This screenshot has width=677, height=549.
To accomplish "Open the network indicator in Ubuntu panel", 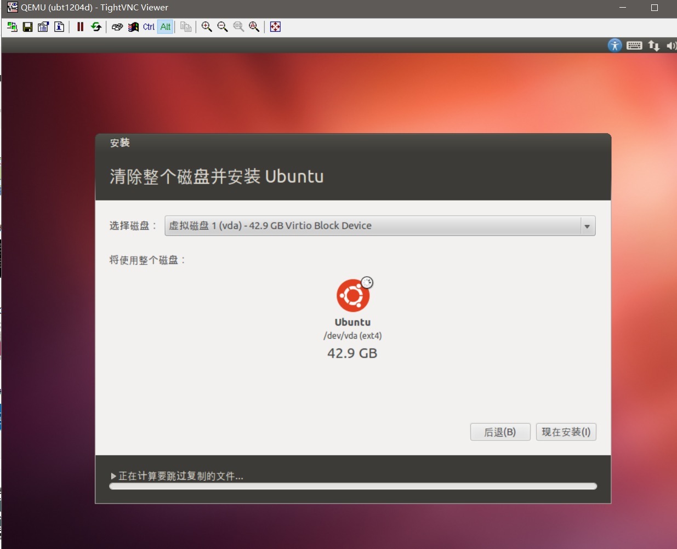I will click(653, 45).
